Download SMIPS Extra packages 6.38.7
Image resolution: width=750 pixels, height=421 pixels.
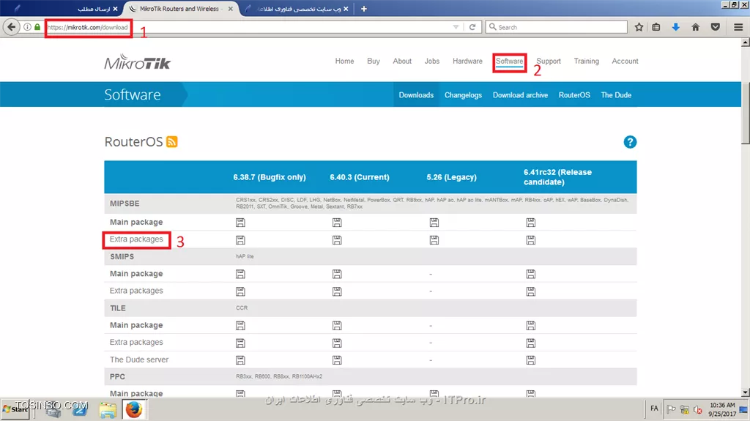point(240,291)
